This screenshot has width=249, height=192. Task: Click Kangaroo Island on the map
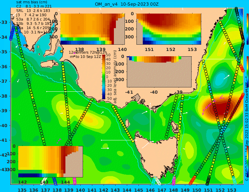click(x=50, y=65)
